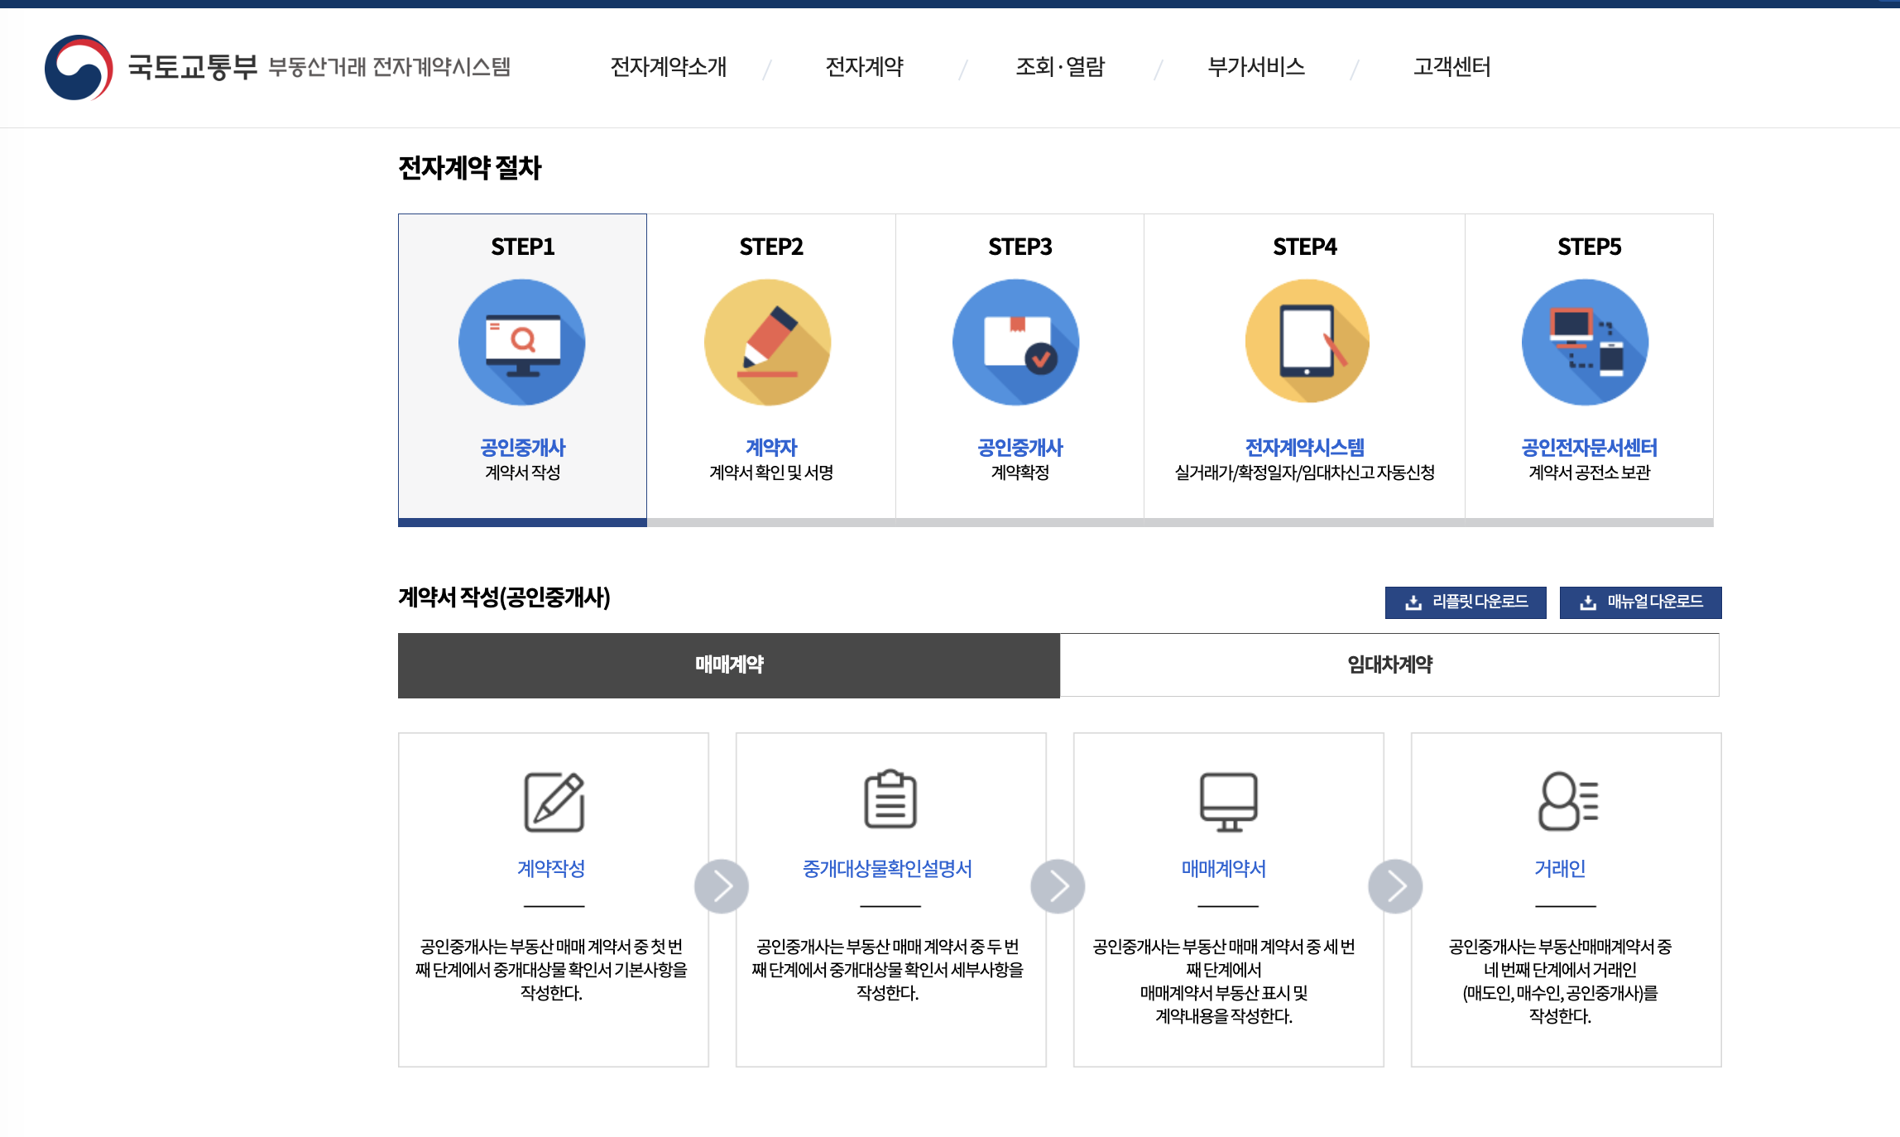
Task: Switch to the 임대차계약 tab
Action: [1389, 664]
